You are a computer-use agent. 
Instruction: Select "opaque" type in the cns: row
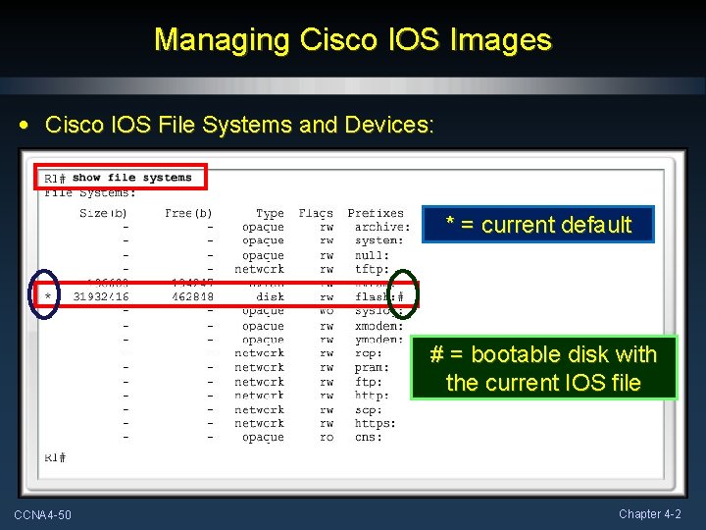coord(263,438)
